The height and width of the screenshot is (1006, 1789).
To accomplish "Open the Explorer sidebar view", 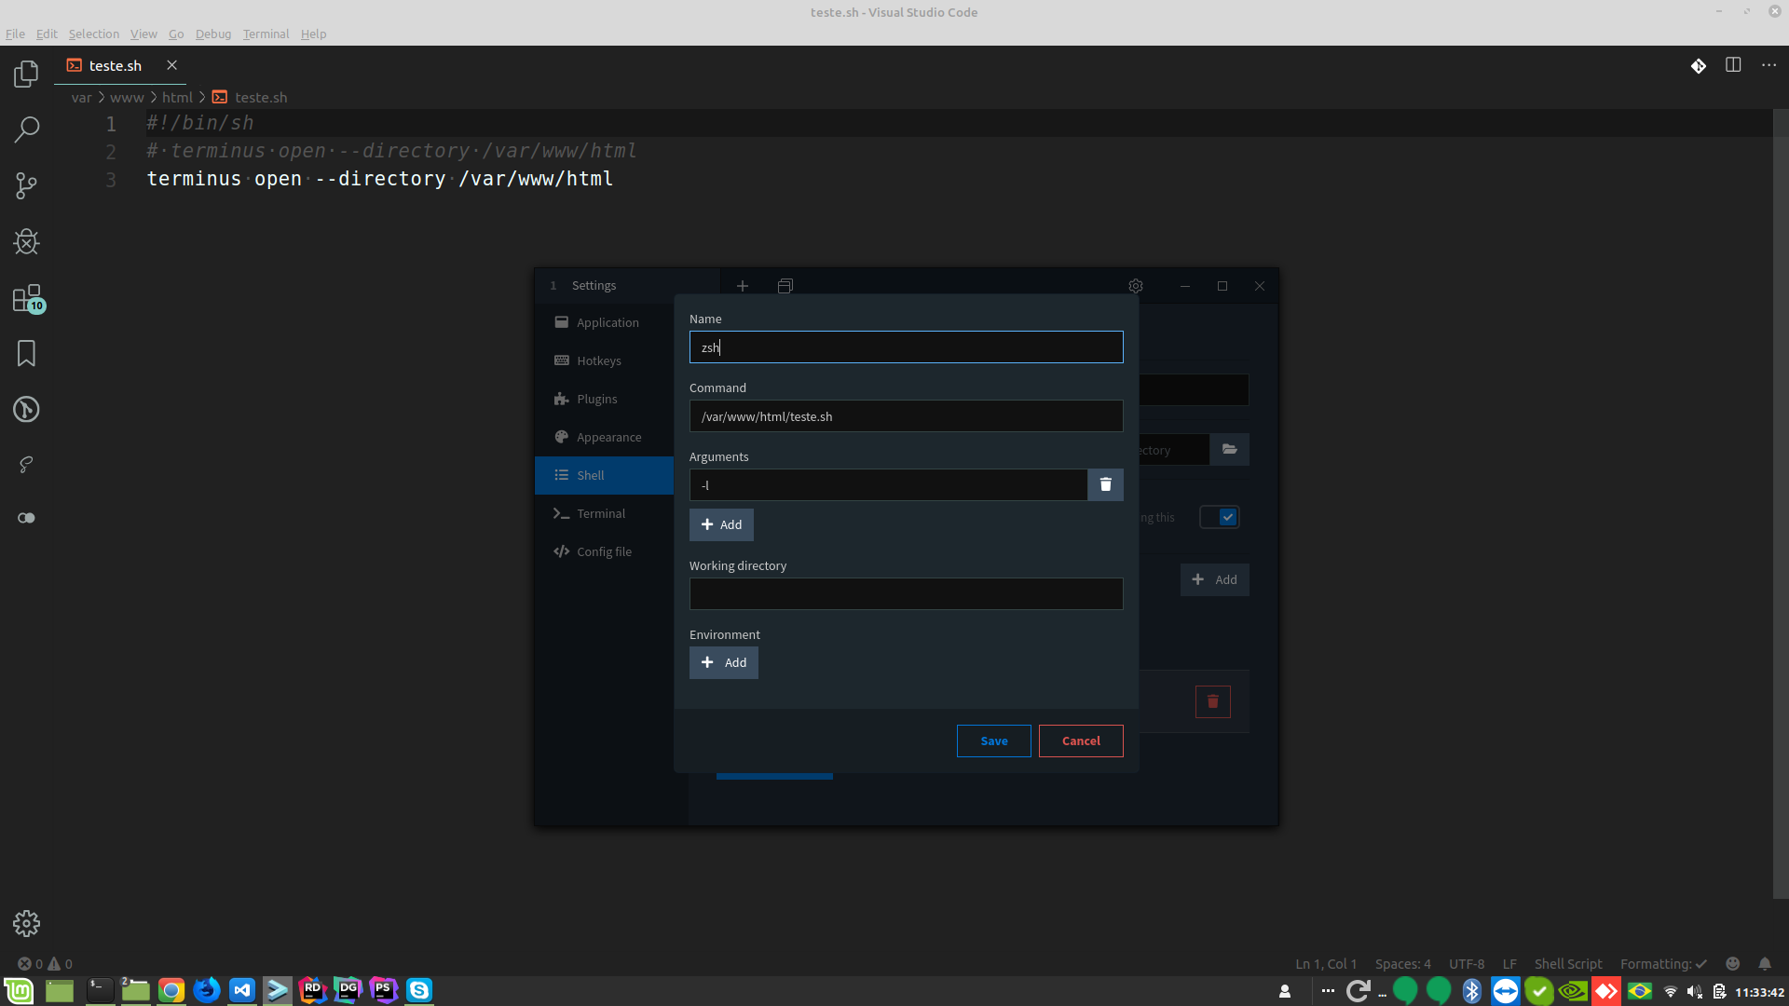I will point(26,74).
